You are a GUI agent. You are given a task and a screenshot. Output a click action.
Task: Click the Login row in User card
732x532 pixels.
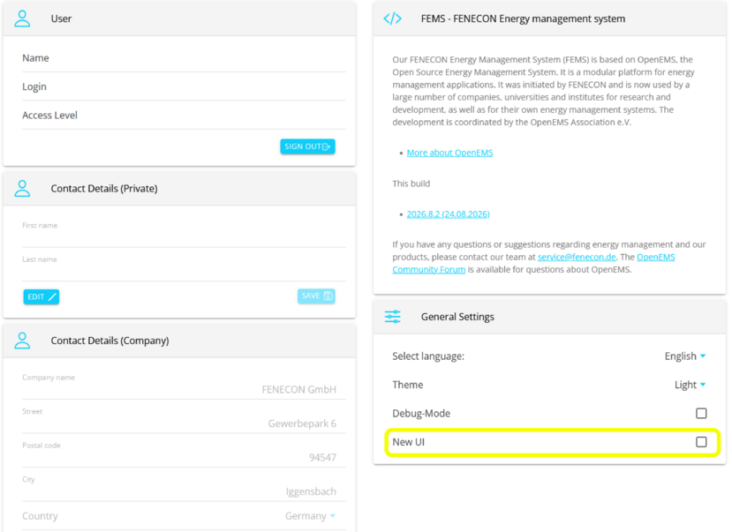[184, 86]
